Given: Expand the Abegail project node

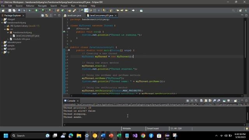Looking at the screenshot, I should [2, 19].
